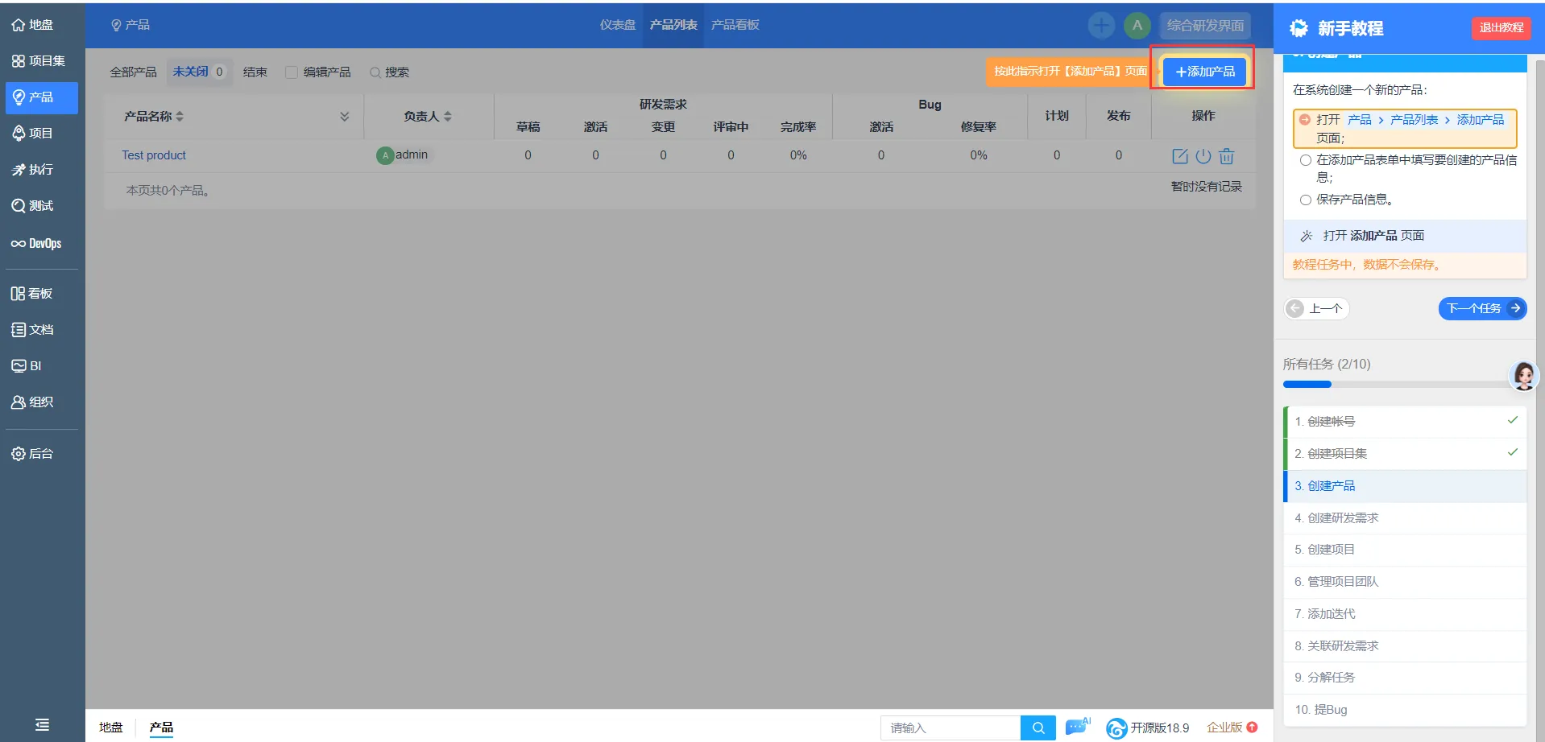Screen dimensions: 1545x742
Task: Switch to the 产品看板 tab
Action: click(x=735, y=25)
